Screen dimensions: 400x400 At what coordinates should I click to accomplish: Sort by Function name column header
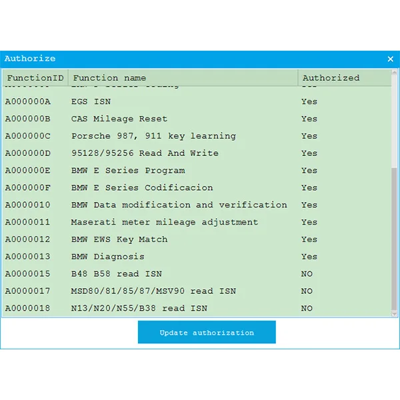click(183, 78)
